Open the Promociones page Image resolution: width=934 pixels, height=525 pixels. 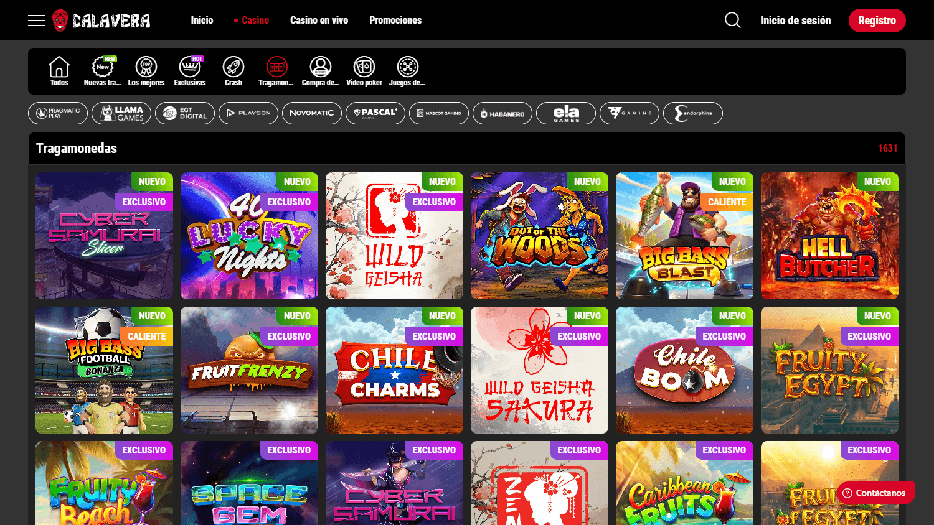coord(395,21)
